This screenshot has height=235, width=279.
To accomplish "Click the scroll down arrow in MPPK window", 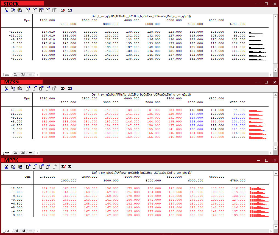I will coord(276,227).
